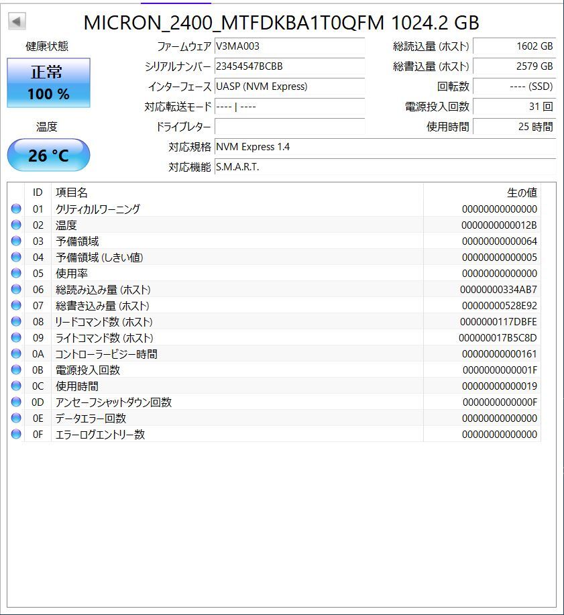Click the blue status icon for 総書き込み量 (ホスト)
Viewport: 564px width, 615px height.
(16, 305)
